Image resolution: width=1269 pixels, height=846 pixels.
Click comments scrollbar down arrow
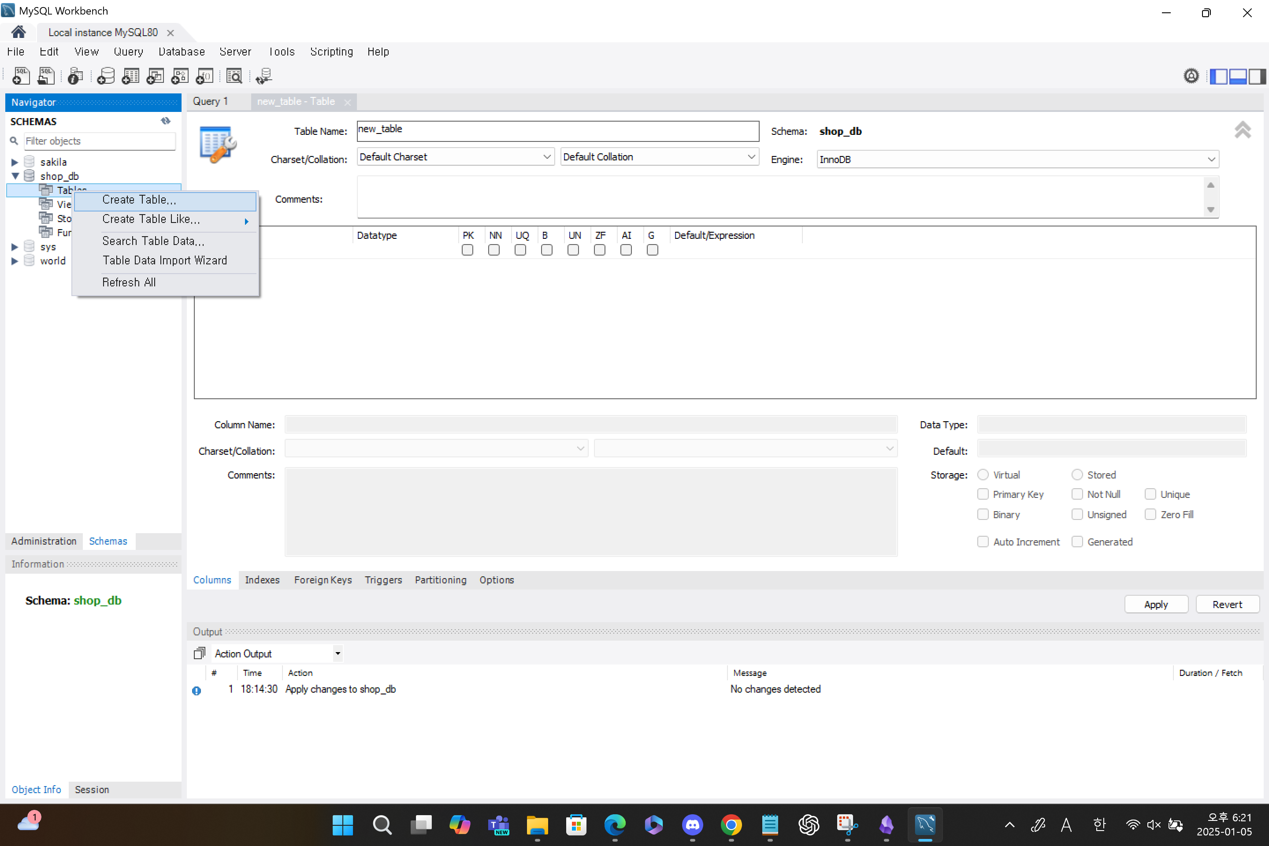(1211, 210)
